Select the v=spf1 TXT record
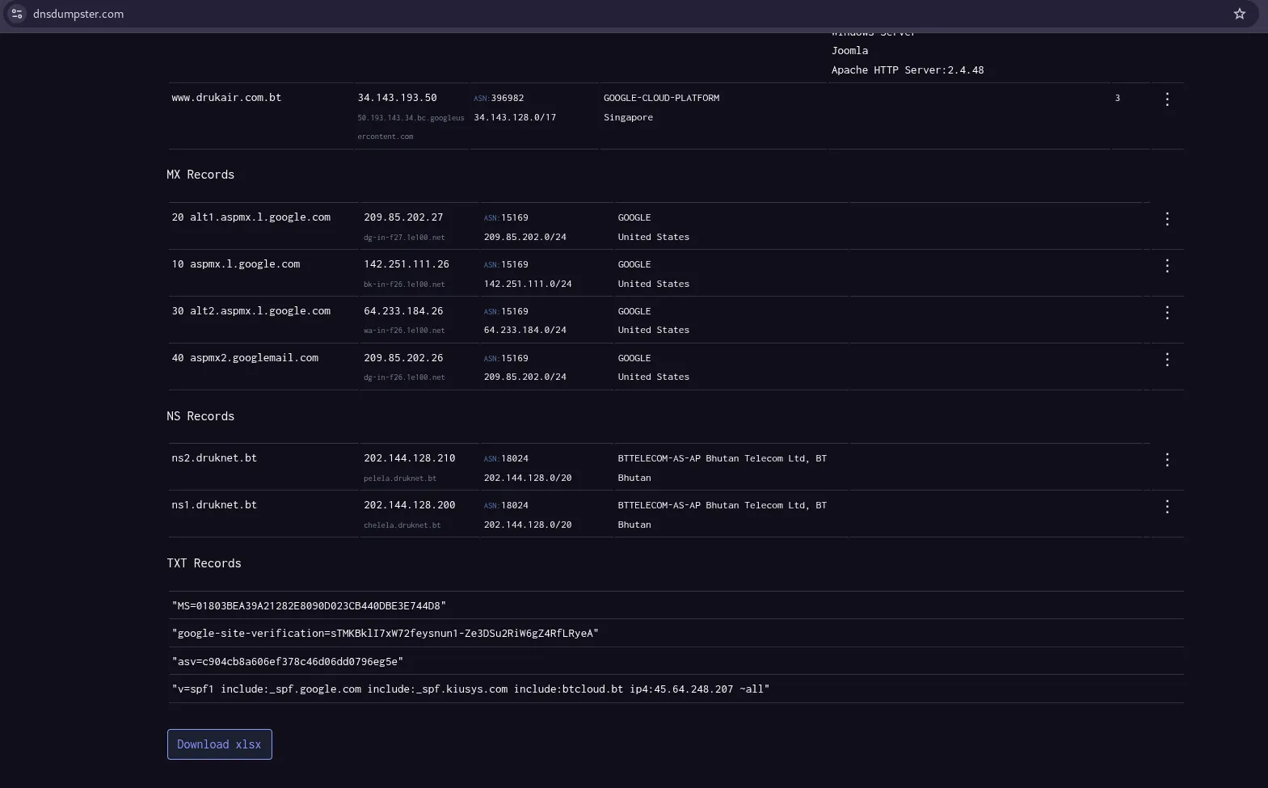 pyautogui.click(x=470, y=689)
